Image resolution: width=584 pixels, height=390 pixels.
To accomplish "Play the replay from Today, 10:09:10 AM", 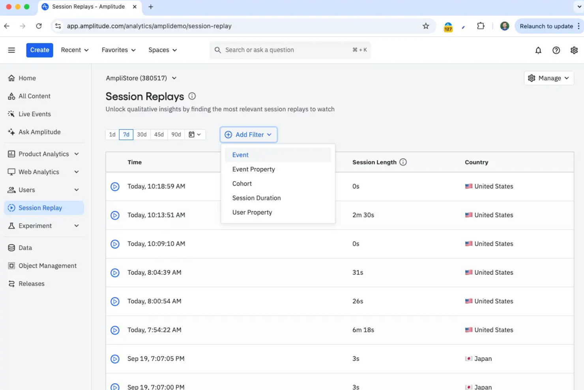I will pyautogui.click(x=115, y=244).
